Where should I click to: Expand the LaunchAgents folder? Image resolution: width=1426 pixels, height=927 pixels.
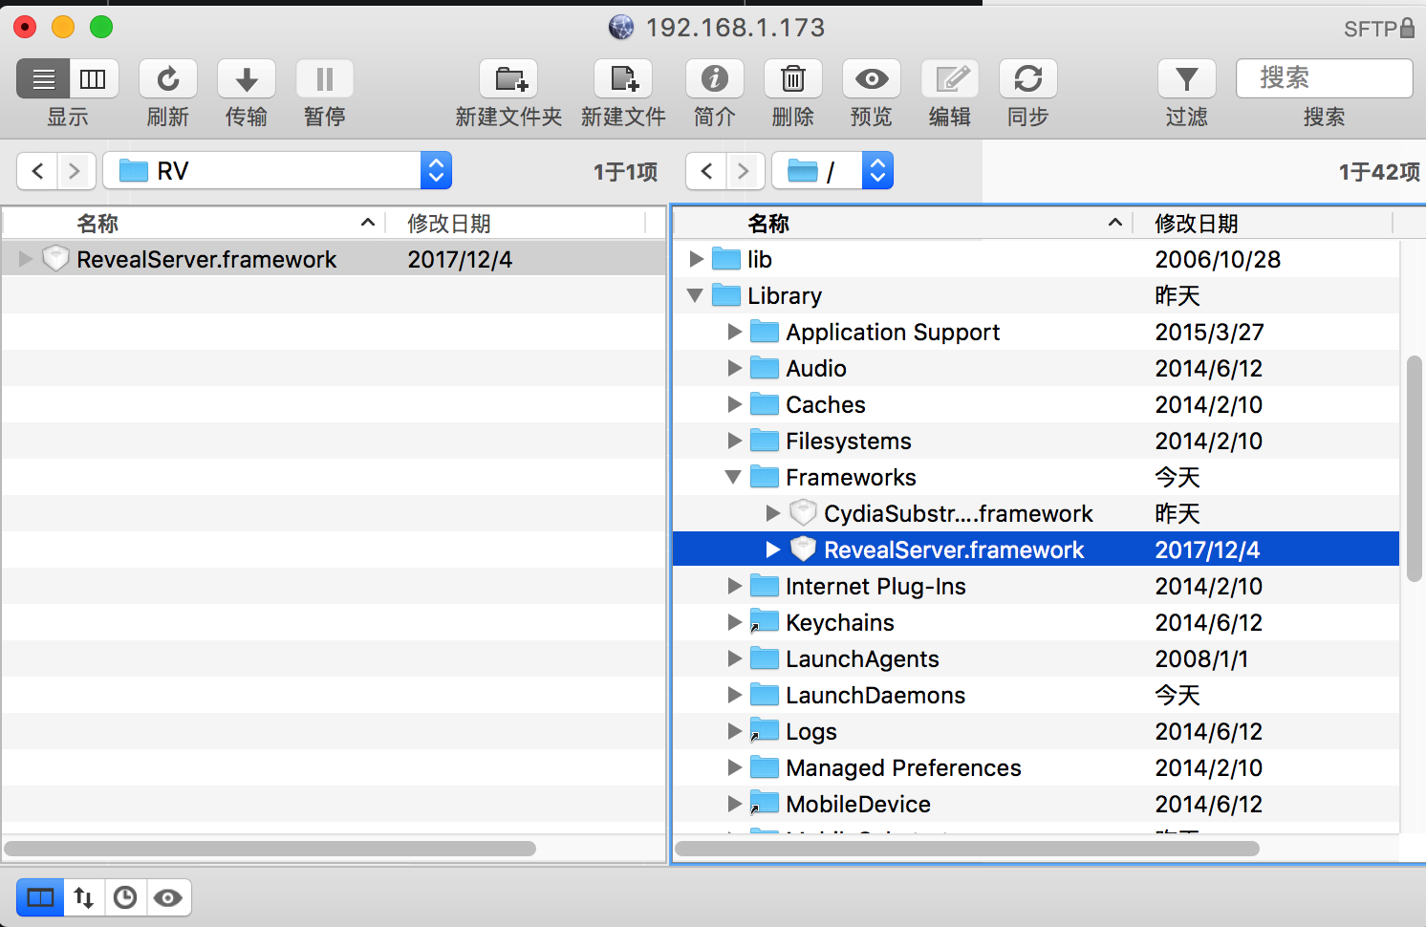point(734,658)
